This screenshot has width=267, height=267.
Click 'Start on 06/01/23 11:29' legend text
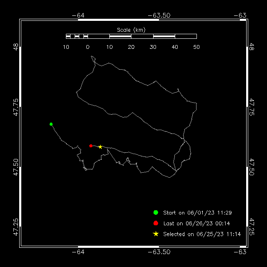[x=197, y=213]
